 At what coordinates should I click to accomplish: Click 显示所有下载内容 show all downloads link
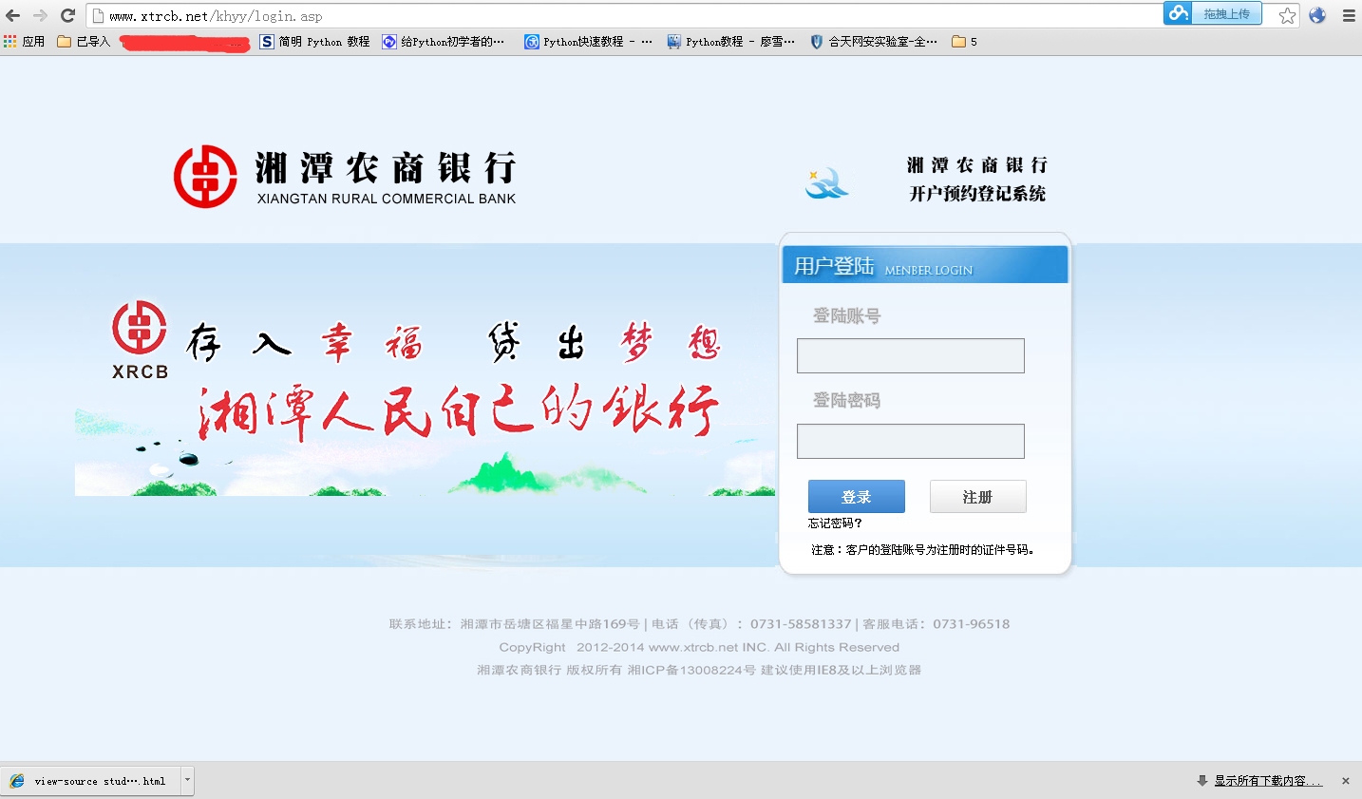(x=1268, y=781)
